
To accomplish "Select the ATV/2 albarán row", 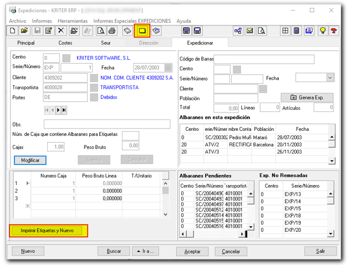I will (254, 145).
